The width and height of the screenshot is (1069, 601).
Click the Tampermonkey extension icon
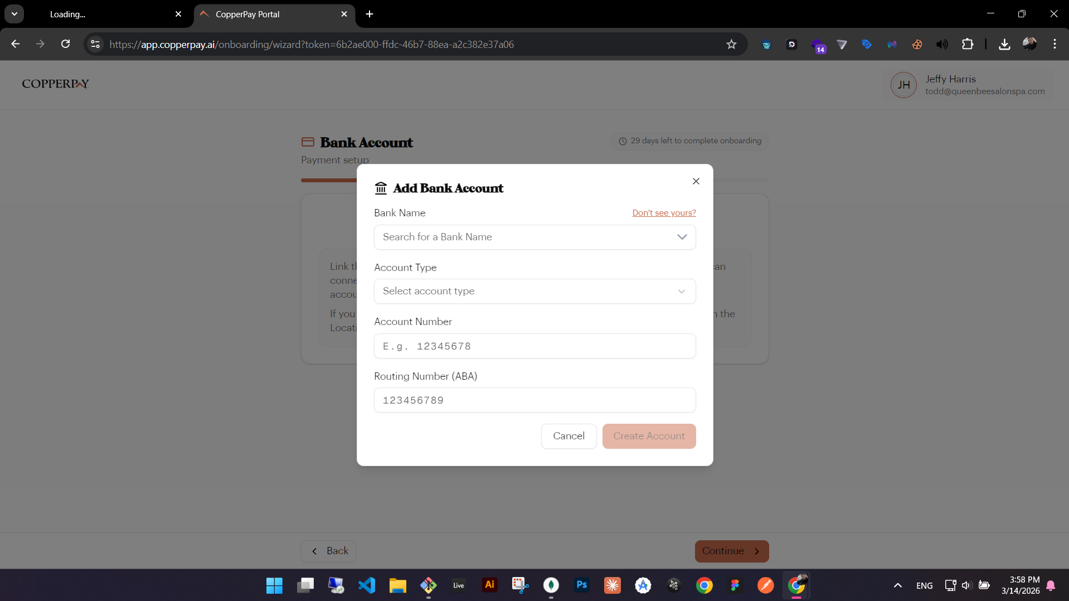pyautogui.click(x=766, y=44)
